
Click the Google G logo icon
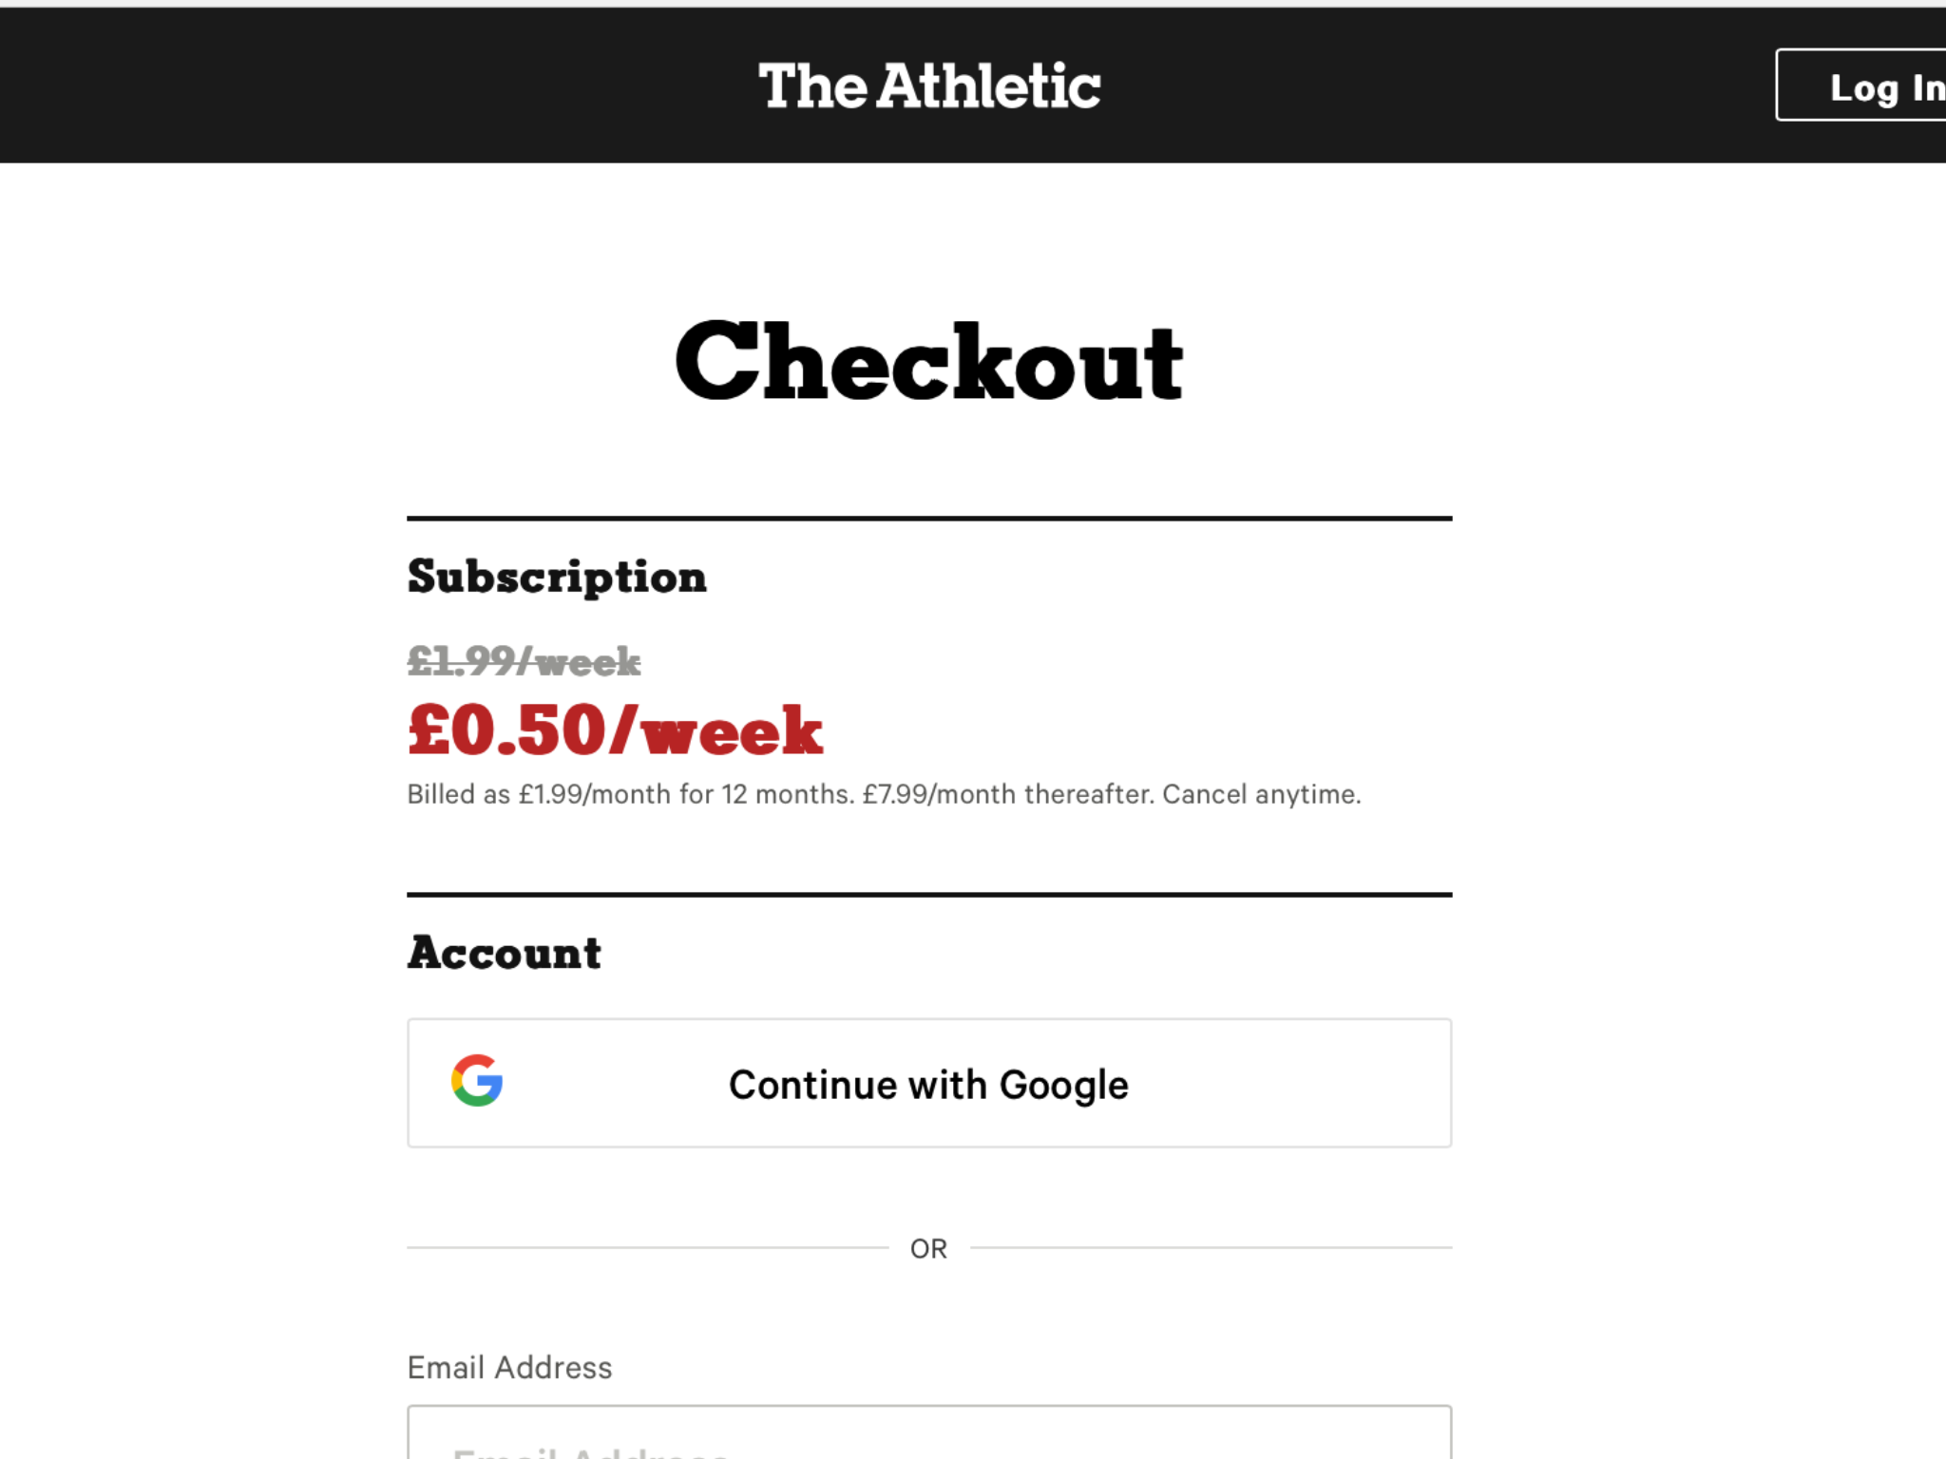click(477, 1081)
